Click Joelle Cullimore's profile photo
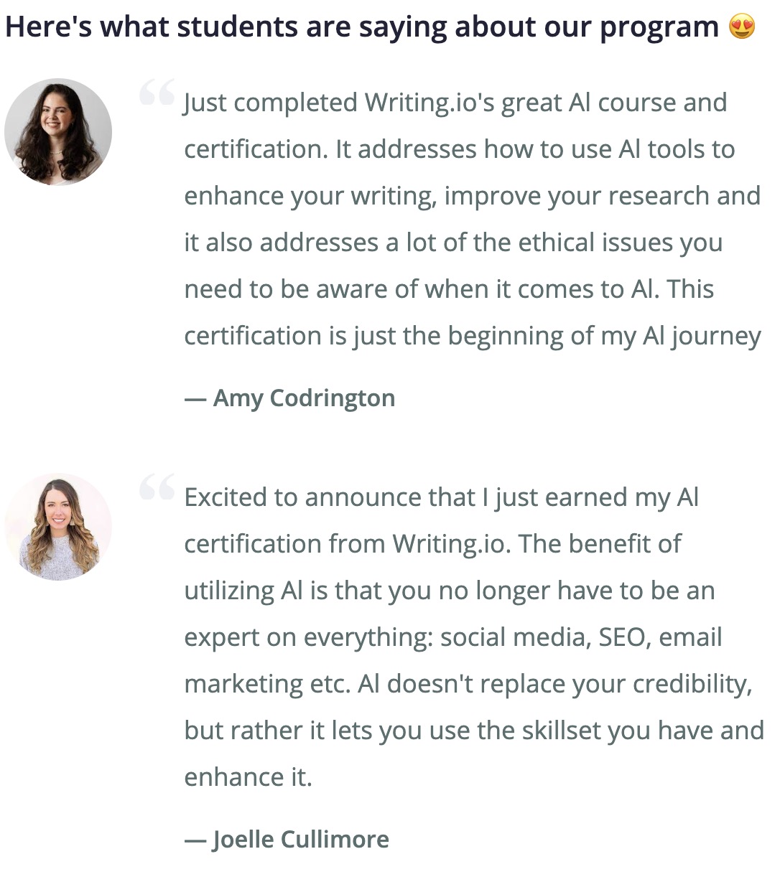This screenshot has width=780, height=877. click(58, 527)
